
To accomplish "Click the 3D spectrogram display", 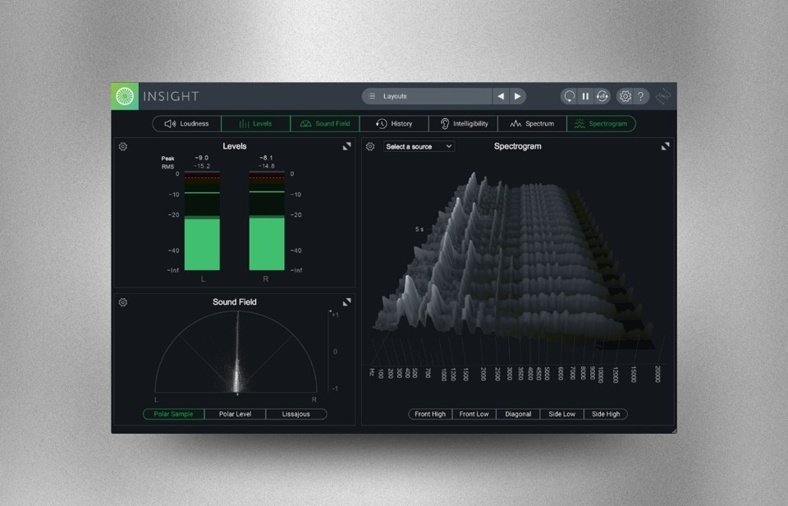I will click(515, 261).
